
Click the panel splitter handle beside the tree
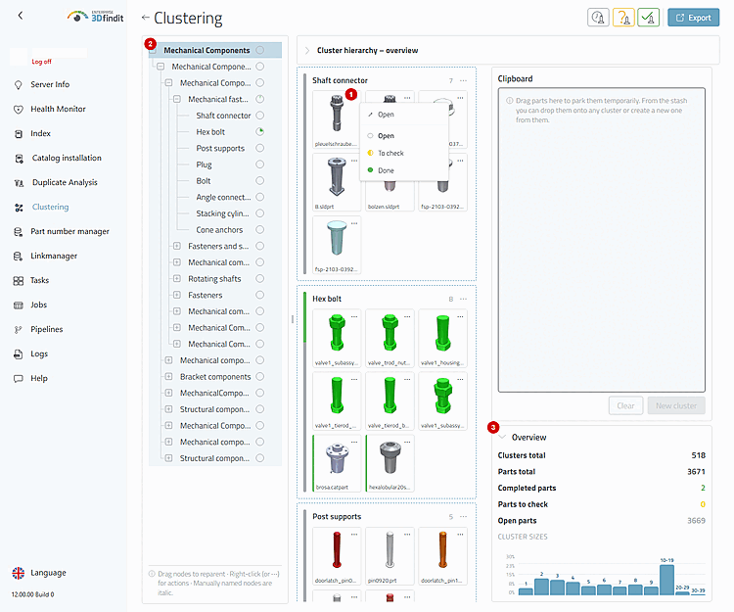point(293,319)
